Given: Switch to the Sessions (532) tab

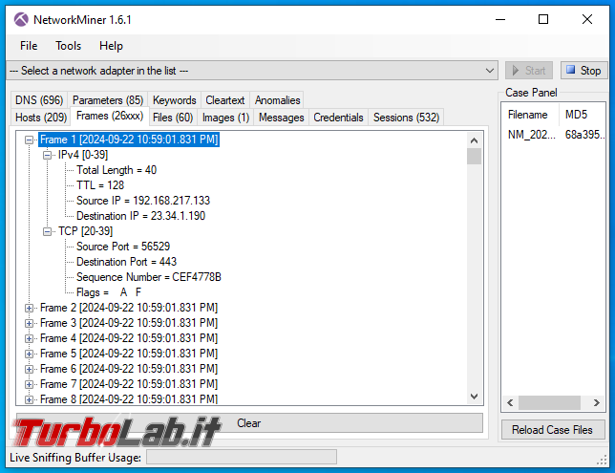Looking at the screenshot, I should click(x=407, y=118).
